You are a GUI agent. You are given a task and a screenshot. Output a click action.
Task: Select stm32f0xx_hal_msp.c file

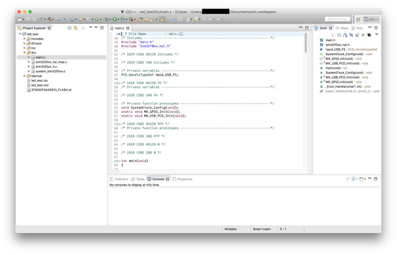coord(51,62)
